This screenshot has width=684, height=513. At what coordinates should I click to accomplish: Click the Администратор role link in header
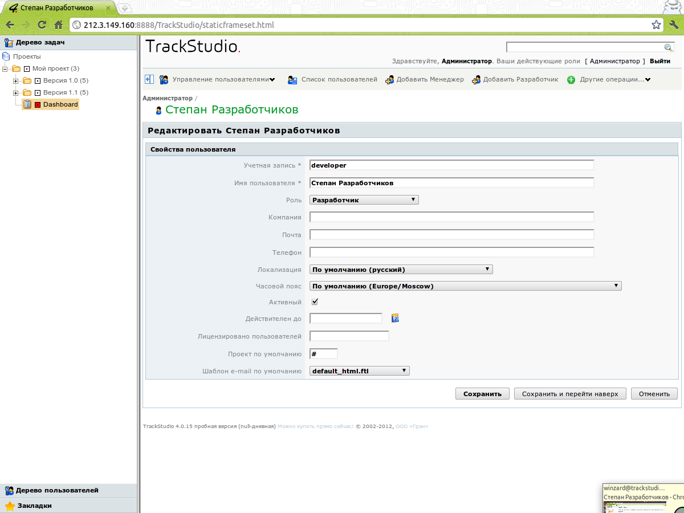coord(615,61)
